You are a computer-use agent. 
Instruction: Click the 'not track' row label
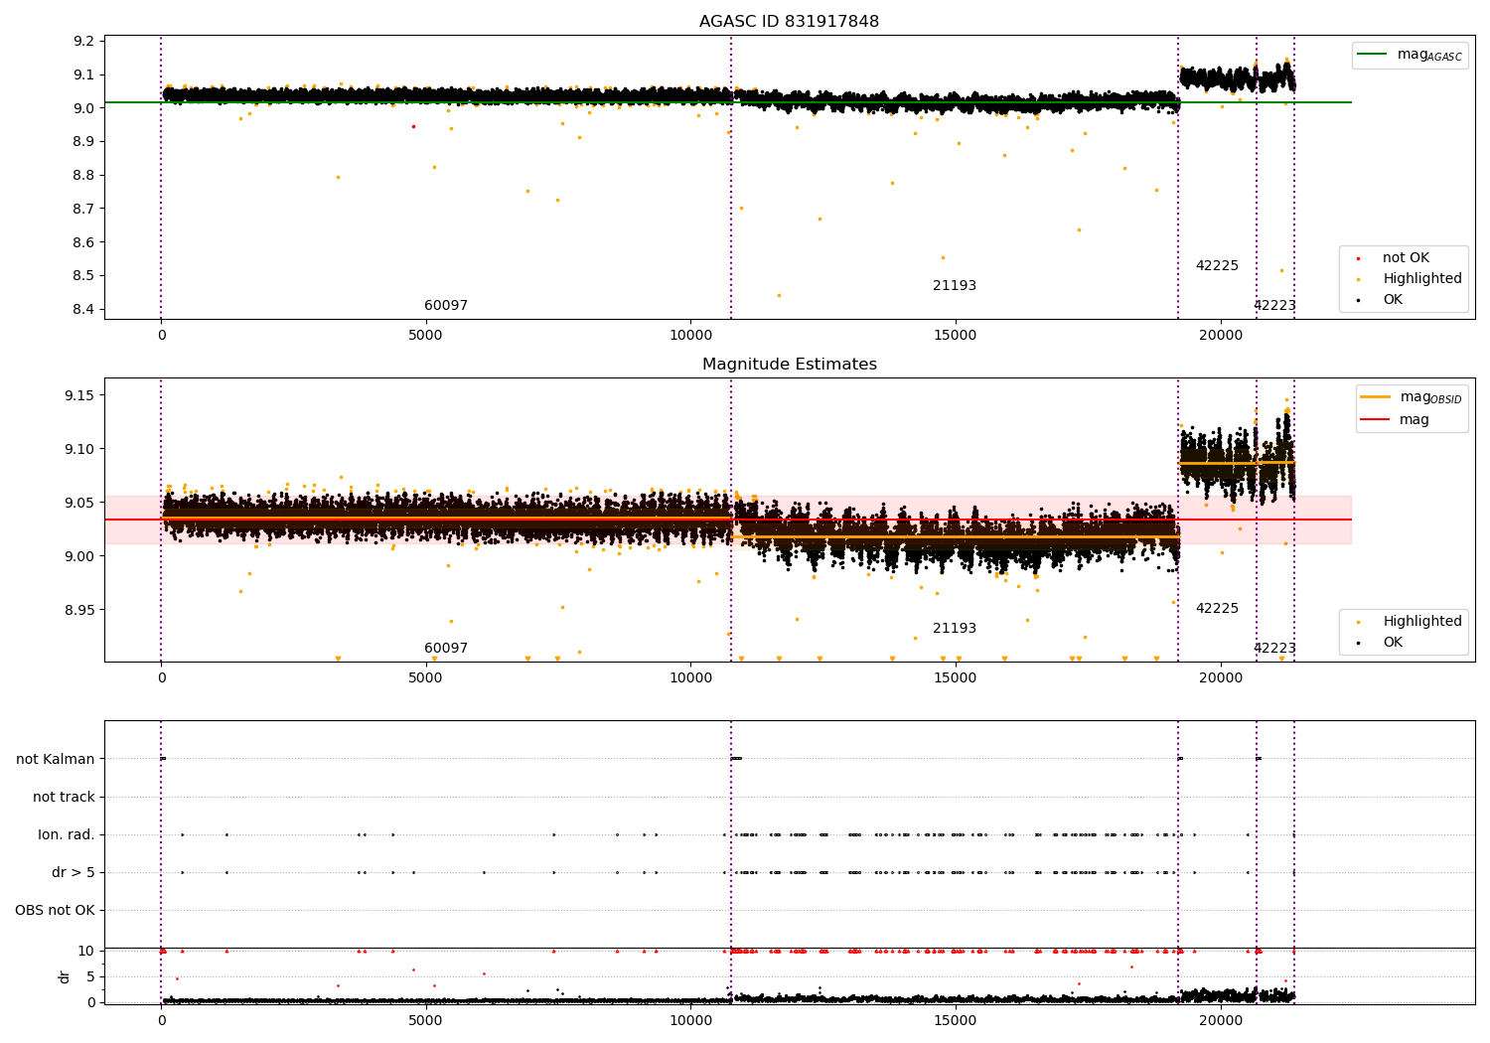click(64, 798)
